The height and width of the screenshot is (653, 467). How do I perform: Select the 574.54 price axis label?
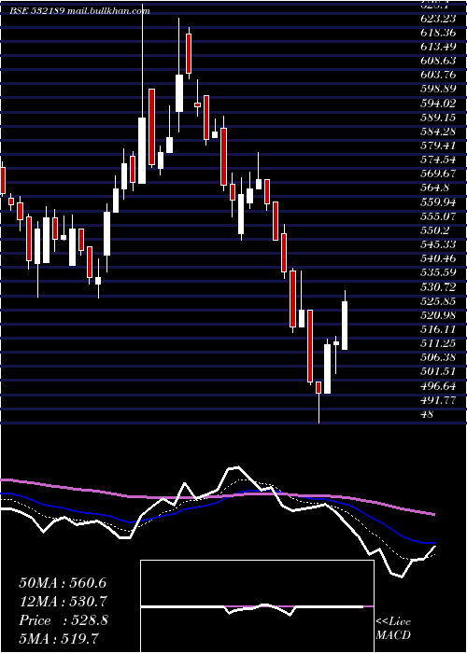click(438, 160)
